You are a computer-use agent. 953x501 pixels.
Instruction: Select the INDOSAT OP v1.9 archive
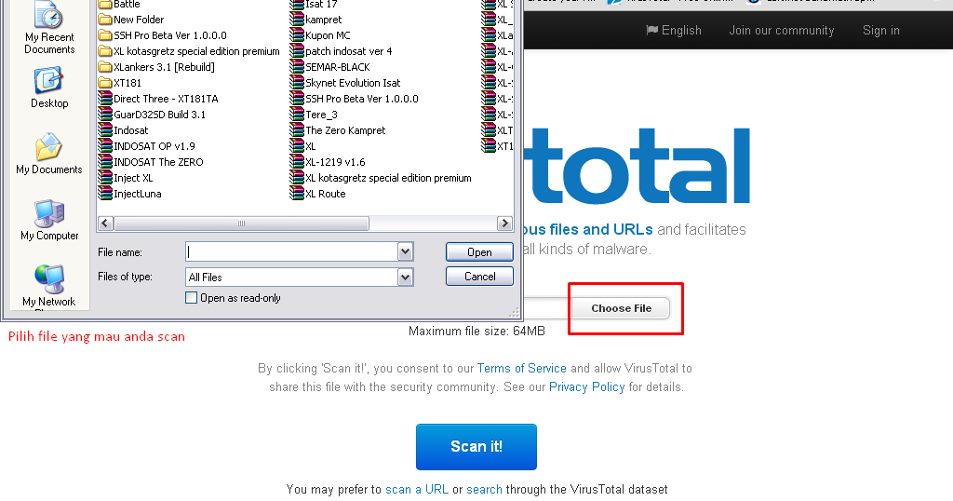coord(147,146)
